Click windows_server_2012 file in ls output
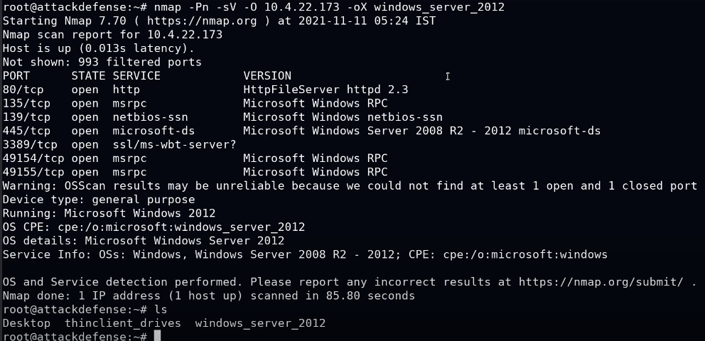 260,323
